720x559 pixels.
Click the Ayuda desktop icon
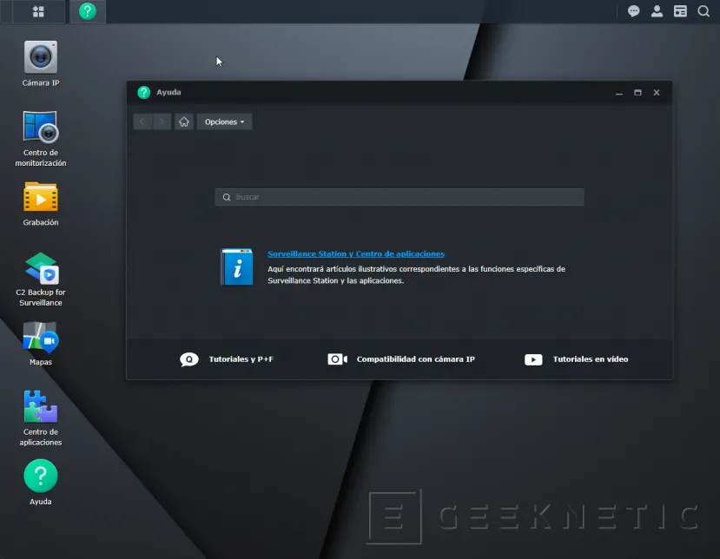[x=40, y=477]
